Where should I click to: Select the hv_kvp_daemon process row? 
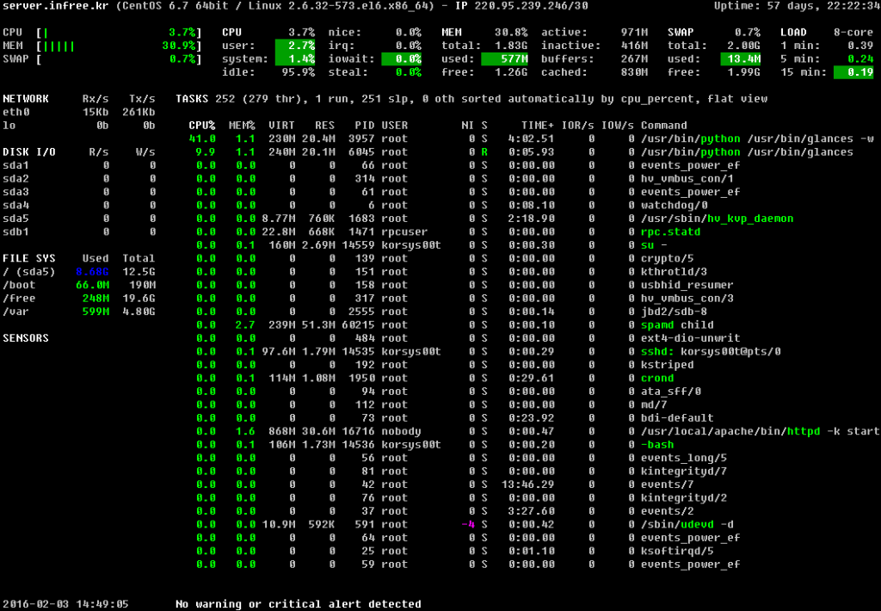(x=495, y=219)
